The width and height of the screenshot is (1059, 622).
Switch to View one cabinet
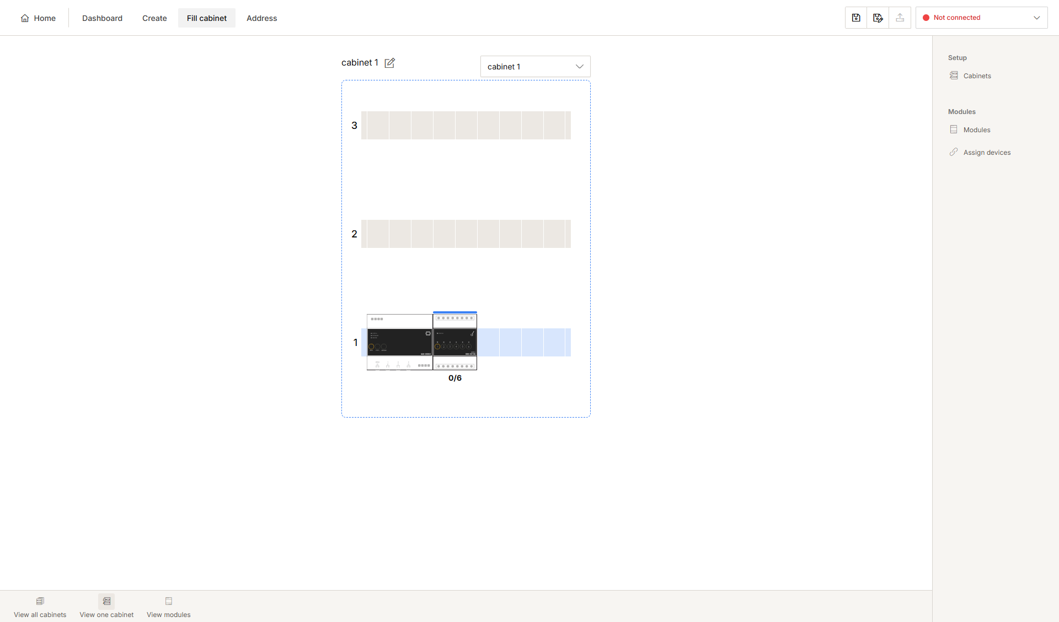[106, 607]
